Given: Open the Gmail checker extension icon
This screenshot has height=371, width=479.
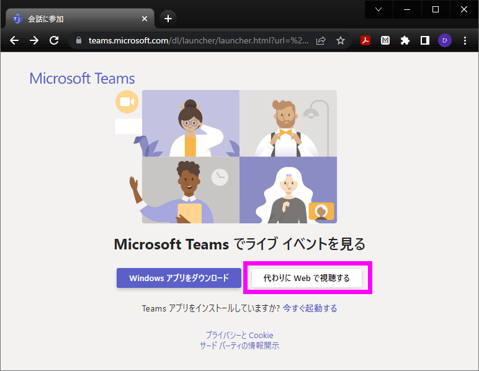Looking at the screenshot, I should [x=385, y=40].
